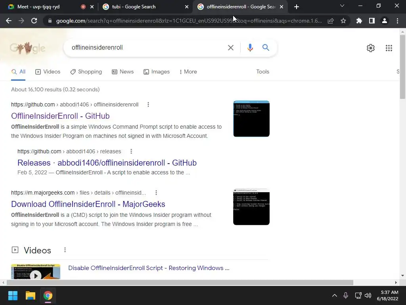Open search Tools options

click(x=262, y=71)
